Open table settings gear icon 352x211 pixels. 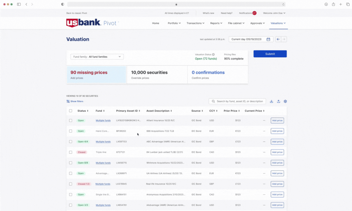tap(285, 101)
